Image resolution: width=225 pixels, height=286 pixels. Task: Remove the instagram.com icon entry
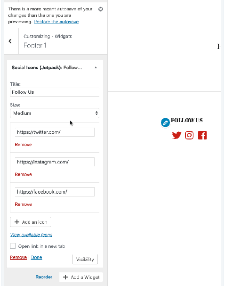tap(24, 174)
